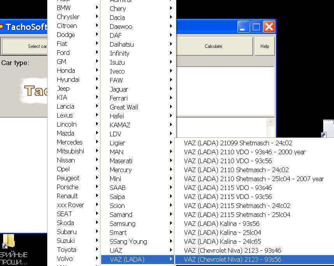The width and height of the screenshot is (334, 266).
Task: Choose VAZ (LADA) Kalina - 93s56
Action: tap(255, 224)
